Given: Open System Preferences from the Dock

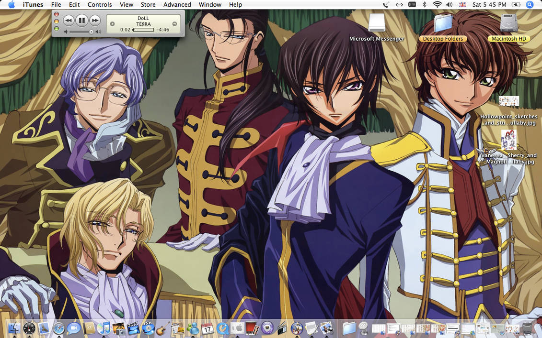Looking at the screenshot, I should (x=238, y=327).
